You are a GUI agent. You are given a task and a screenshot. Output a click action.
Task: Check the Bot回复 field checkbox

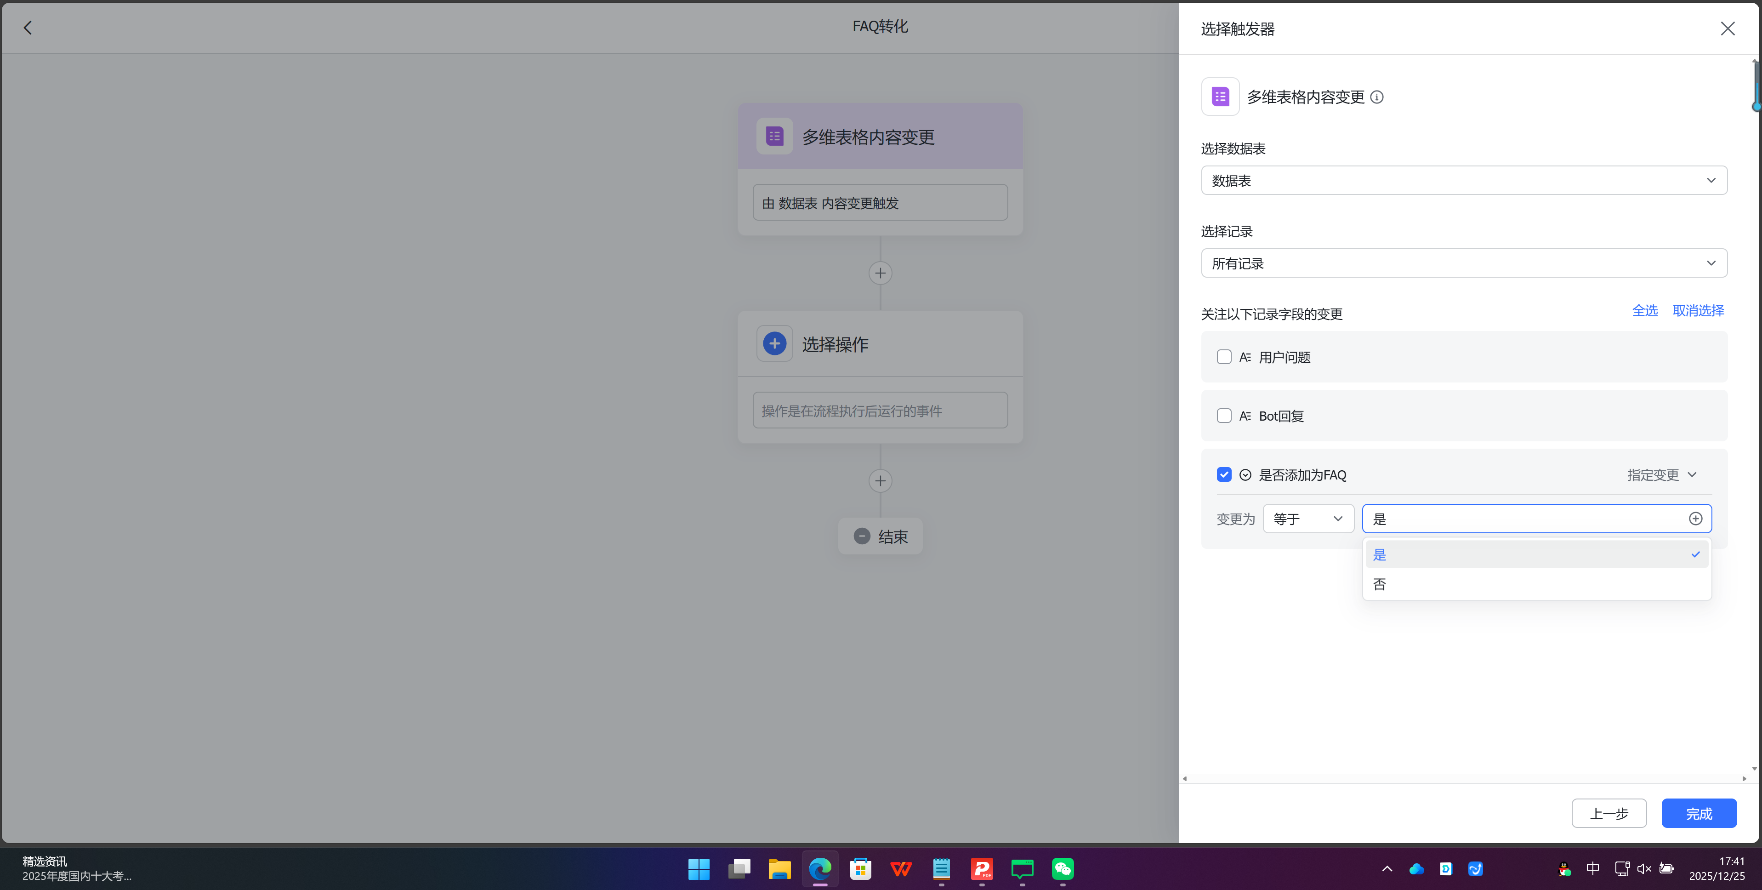coord(1224,415)
